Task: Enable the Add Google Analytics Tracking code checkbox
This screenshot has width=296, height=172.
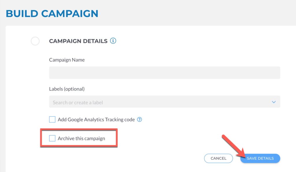Action: point(52,119)
